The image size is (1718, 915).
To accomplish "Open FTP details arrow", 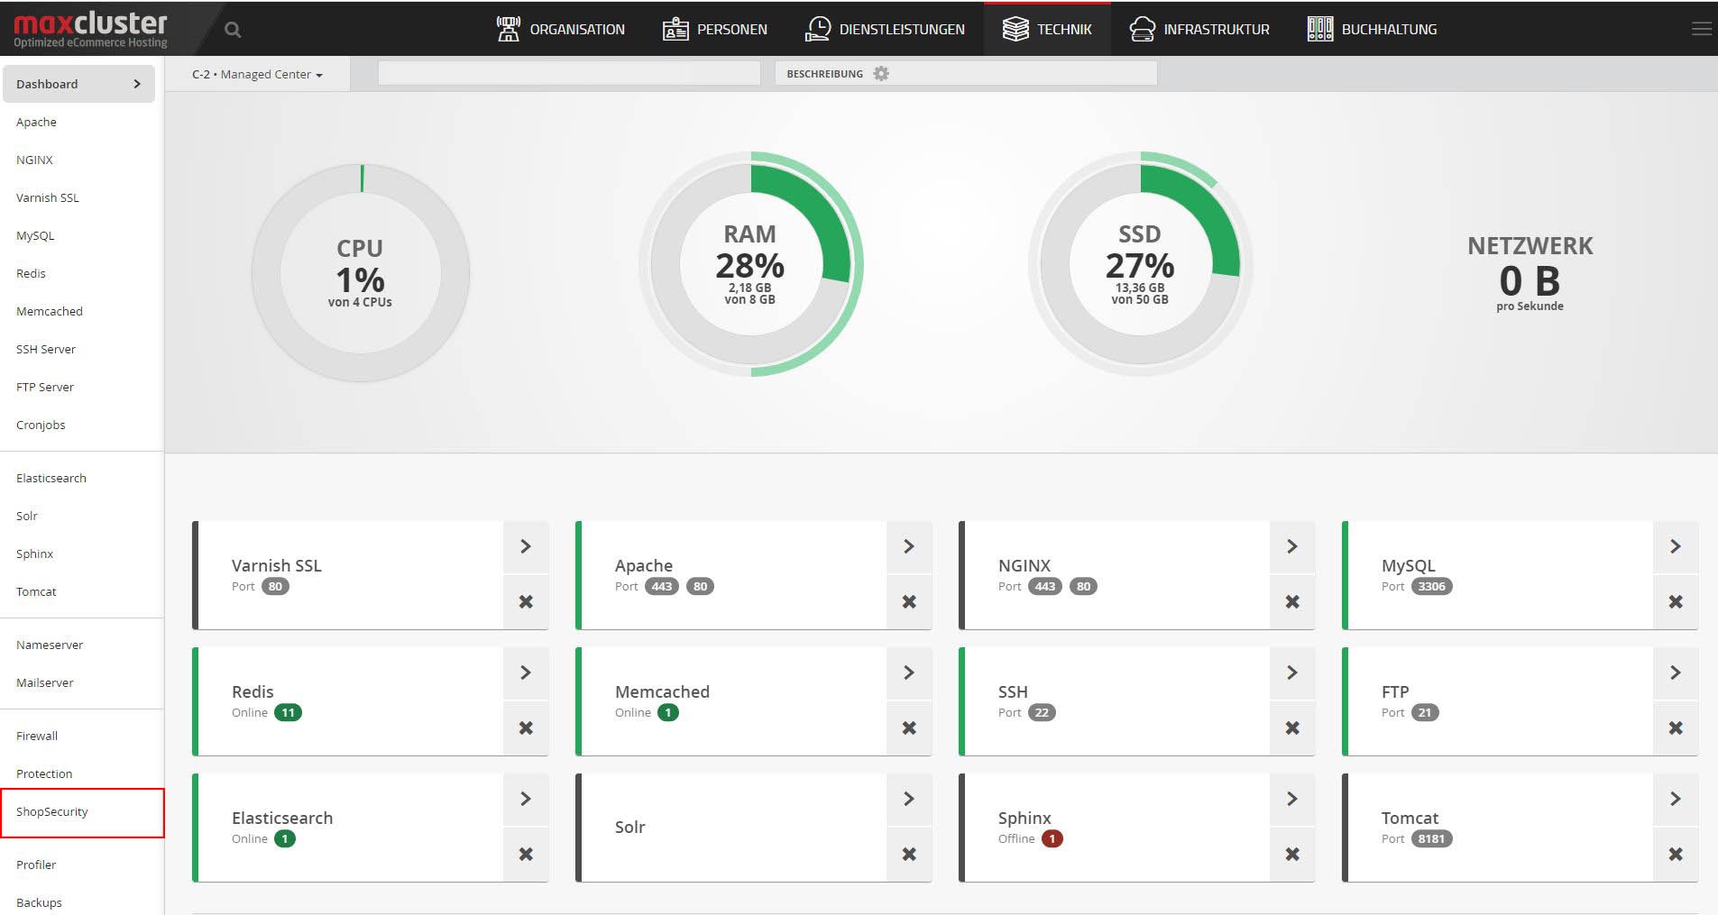I will pos(1676,673).
